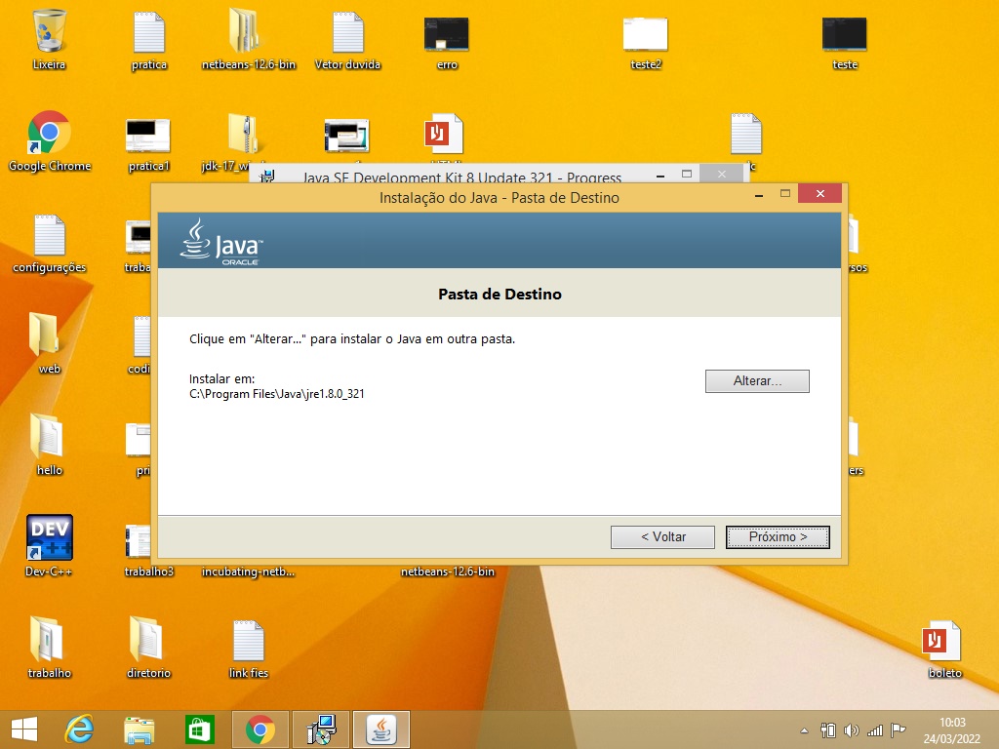Image resolution: width=999 pixels, height=749 pixels.
Task: Show hidden system tray icons
Action: click(x=804, y=730)
